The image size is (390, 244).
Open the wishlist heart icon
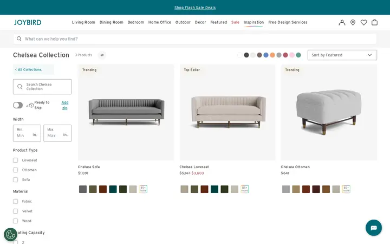(x=363, y=22)
